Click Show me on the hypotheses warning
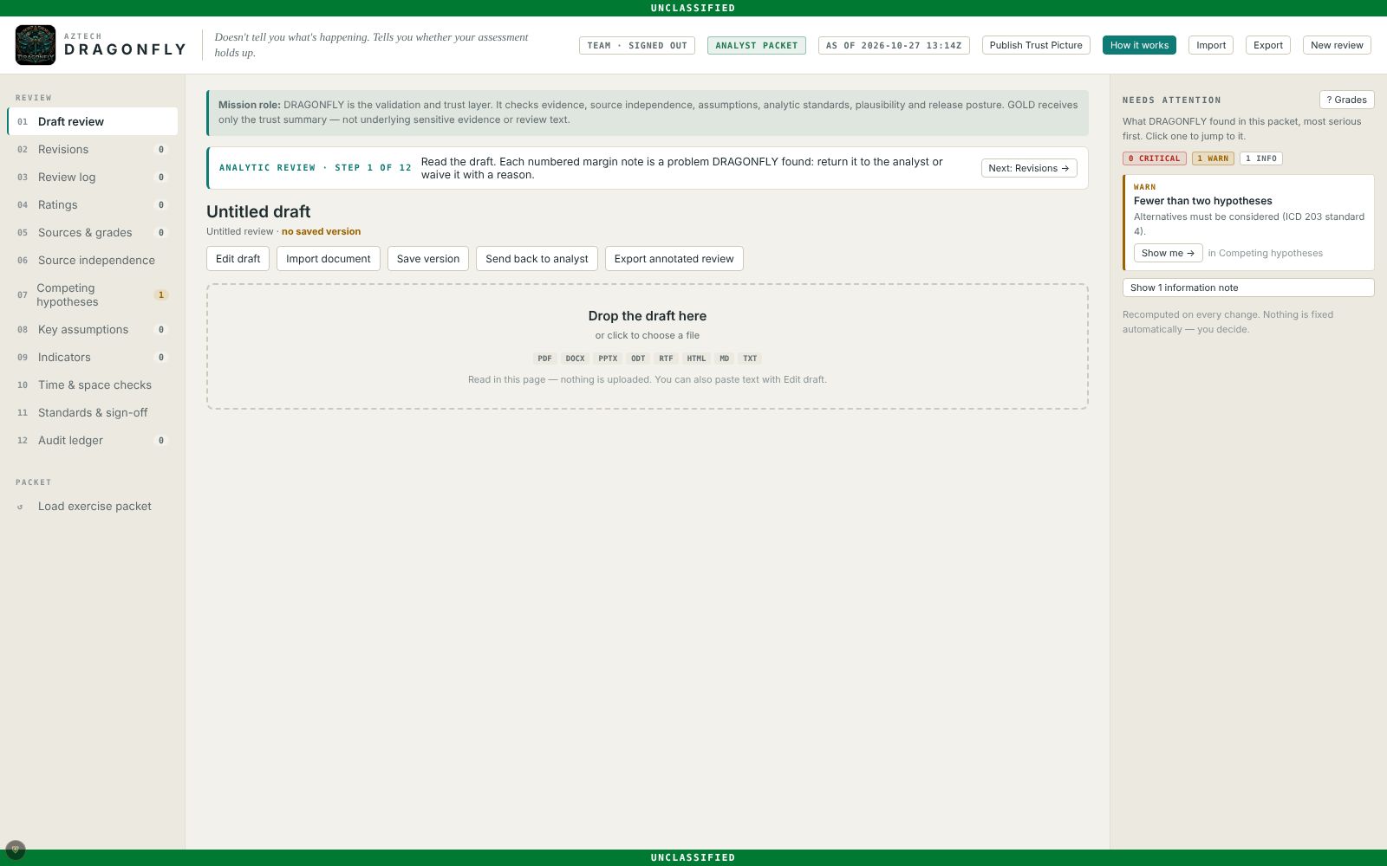This screenshot has width=1387, height=866. click(1168, 253)
